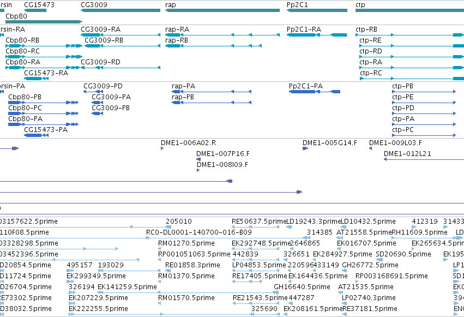Viewport: 464px width, 317px height.
Task: Open the ctp-PE protein label
Action: pyautogui.click(x=403, y=97)
